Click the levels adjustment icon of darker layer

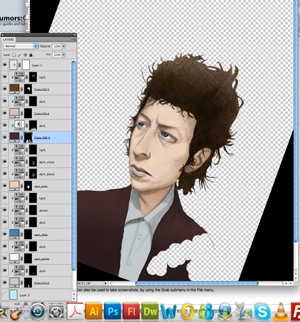click(19, 210)
